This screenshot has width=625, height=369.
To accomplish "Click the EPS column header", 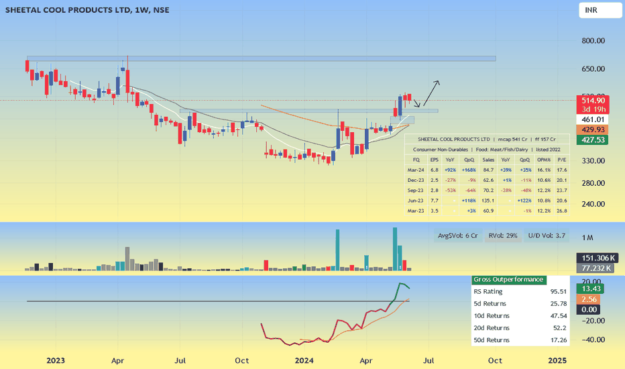I will (x=434, y=160).
